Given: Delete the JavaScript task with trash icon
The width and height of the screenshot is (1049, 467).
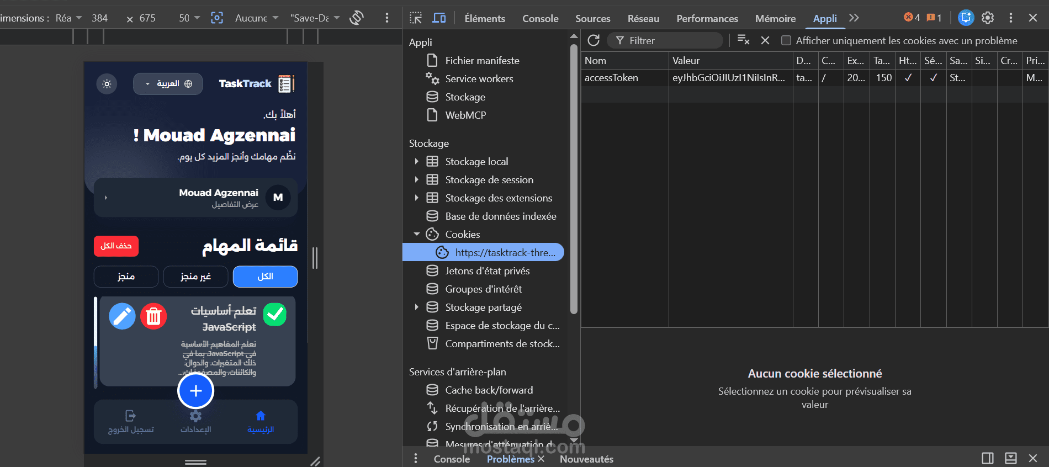Looking at the screenshot, I should click(x=153, y=316).
